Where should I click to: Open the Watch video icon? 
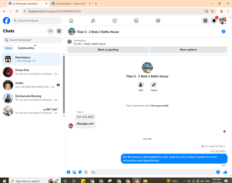click(x=115, y=21)
